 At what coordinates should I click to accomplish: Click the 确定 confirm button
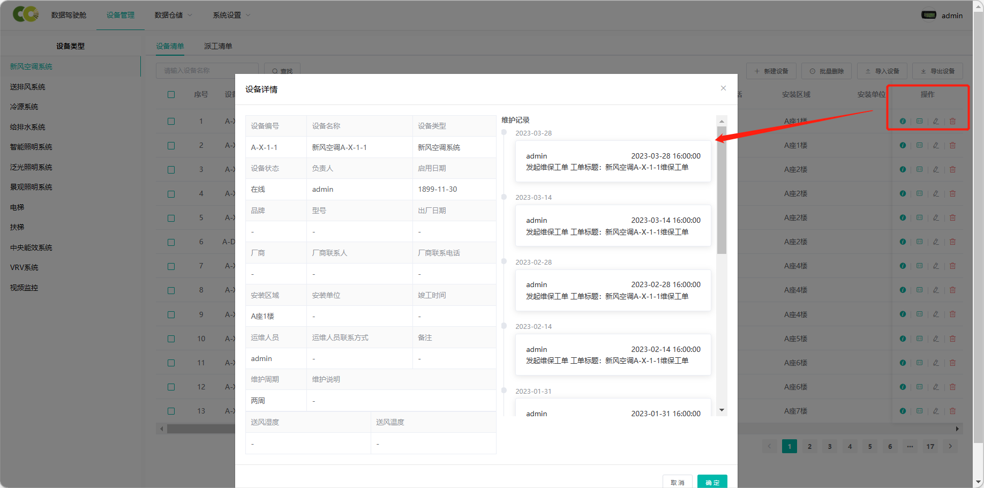click(712, 482)
